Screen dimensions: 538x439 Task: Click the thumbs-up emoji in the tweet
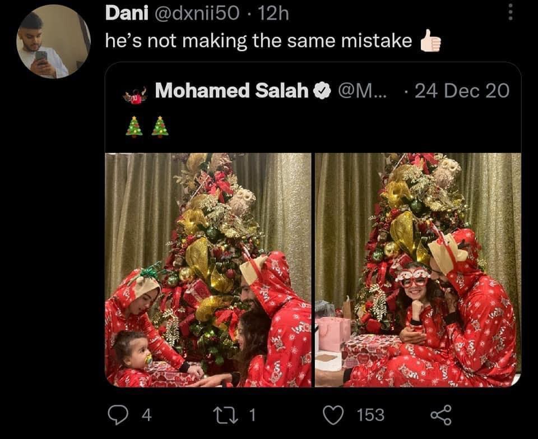tap(430, 42)
